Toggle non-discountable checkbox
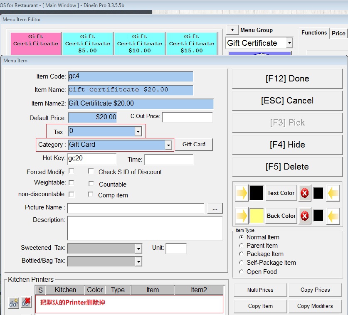The image size is (348, 315). [x=71, y=194]
